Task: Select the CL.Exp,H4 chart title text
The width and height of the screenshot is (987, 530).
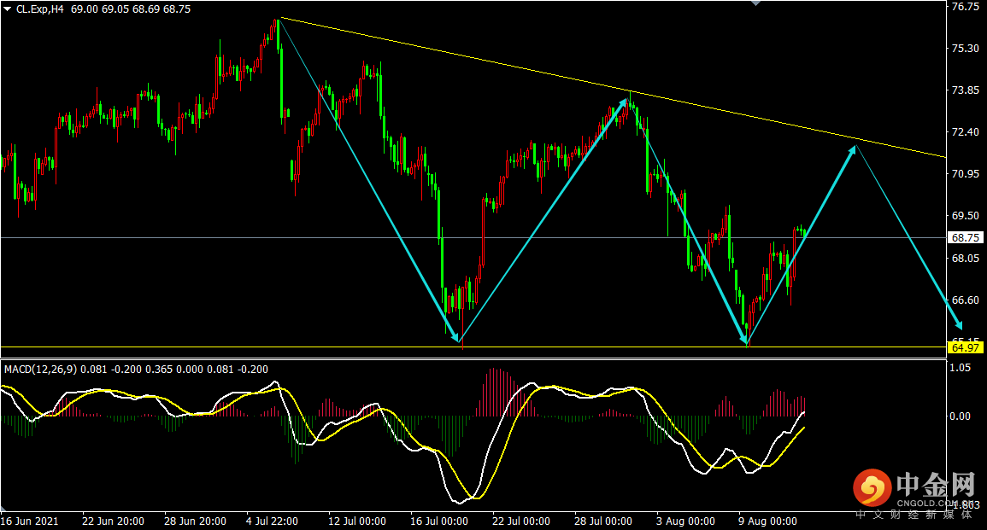Action: (39, 9)
